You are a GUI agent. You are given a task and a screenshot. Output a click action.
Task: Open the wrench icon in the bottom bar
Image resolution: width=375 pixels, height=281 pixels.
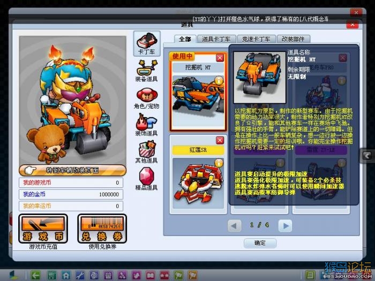click(80, 276)
